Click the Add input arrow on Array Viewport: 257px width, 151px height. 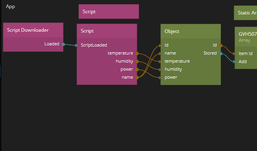point(235,62)
